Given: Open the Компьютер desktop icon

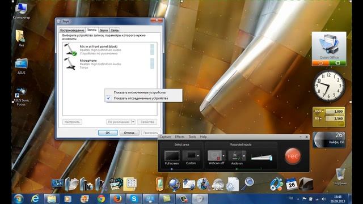Looking at the screenshot, I should pos(21,11).
